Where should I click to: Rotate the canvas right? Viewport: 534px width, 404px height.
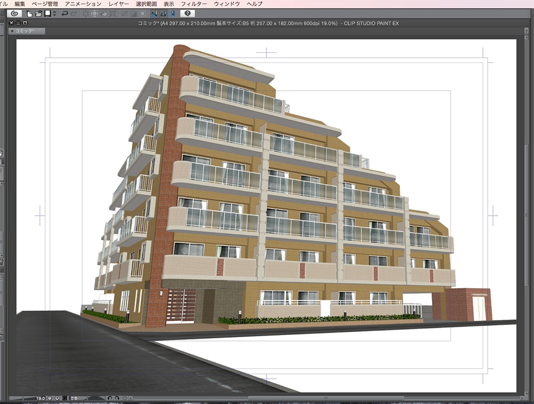tap(117, 398)
